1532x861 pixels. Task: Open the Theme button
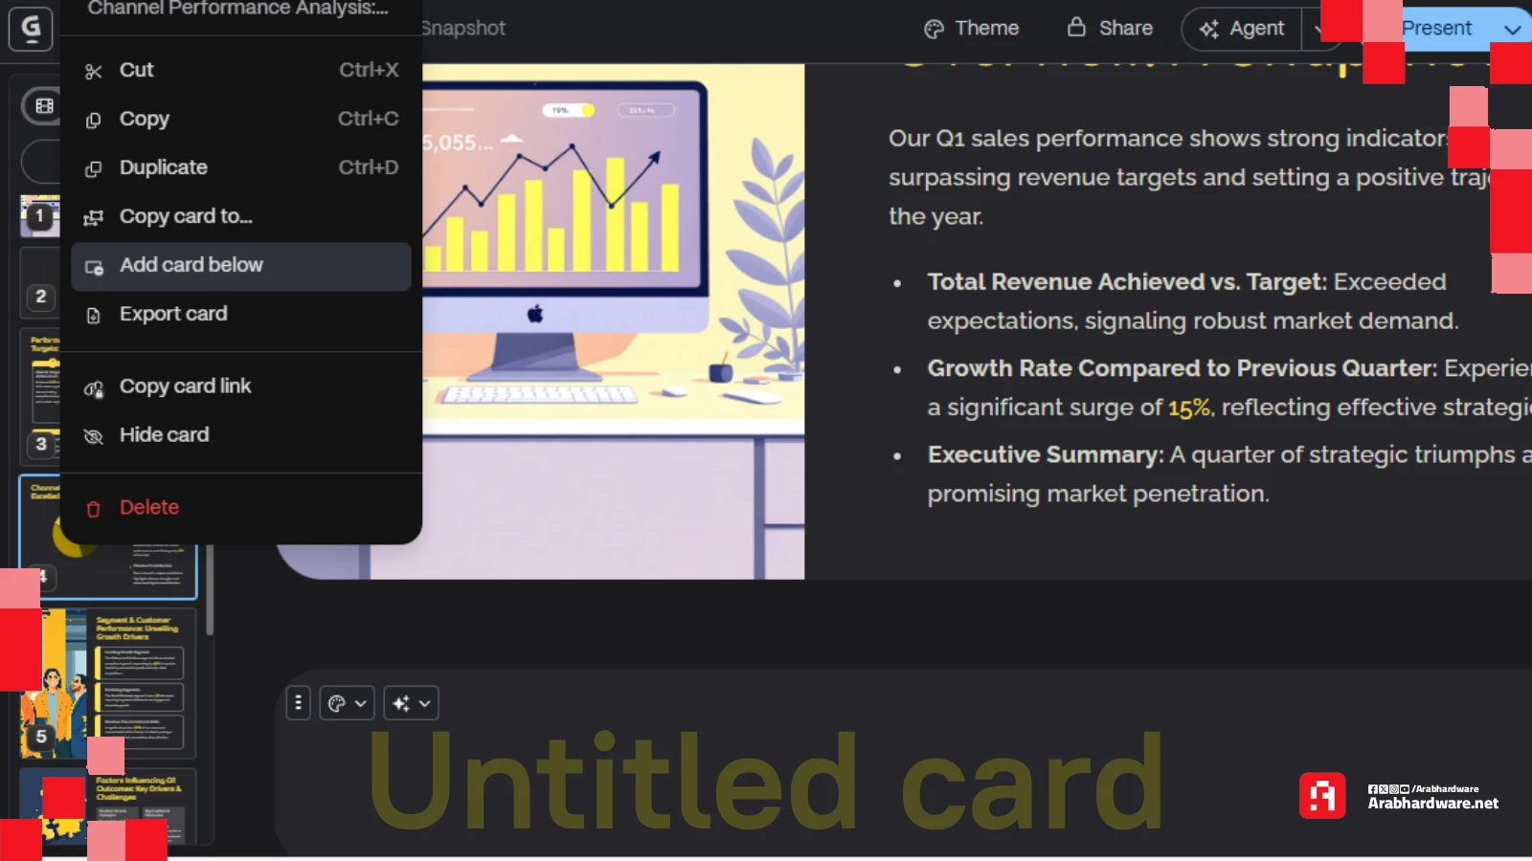click(971, 29)
